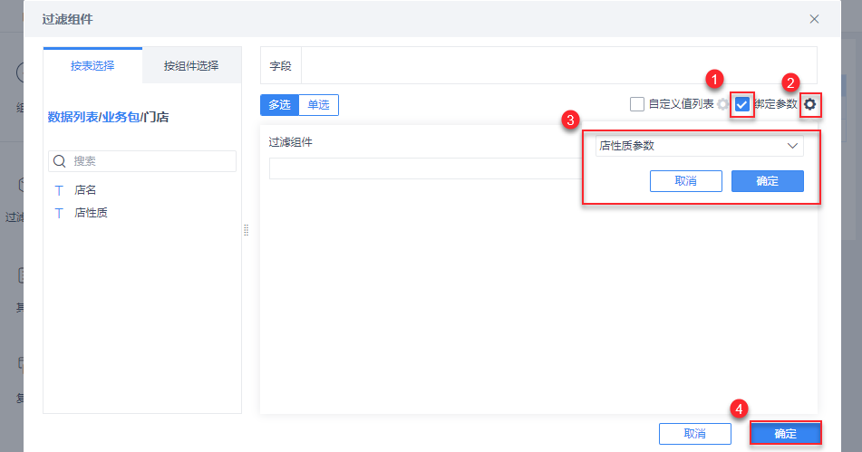Close the 过滤组件 dialog with the X
Viewport: 862px width, 452px height.
pos(814,19)
